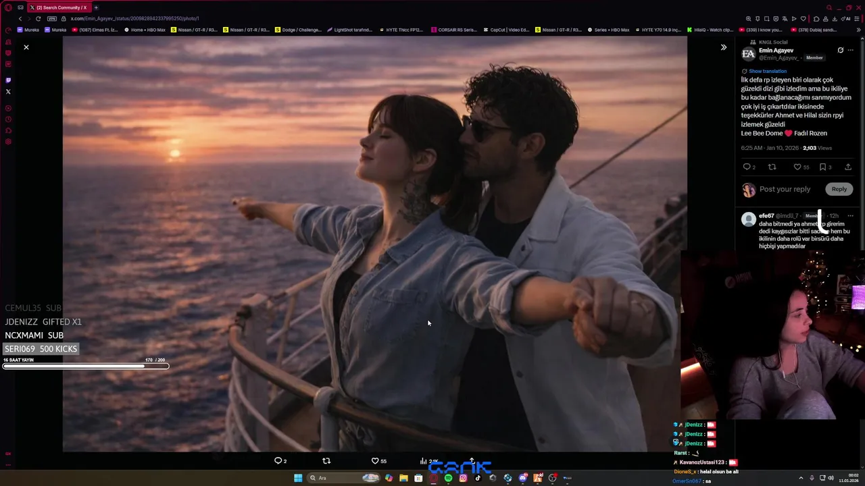This screenshot has height=486, width=865.
Task: Open first Mureka bookmark
Action: (28, 30)
